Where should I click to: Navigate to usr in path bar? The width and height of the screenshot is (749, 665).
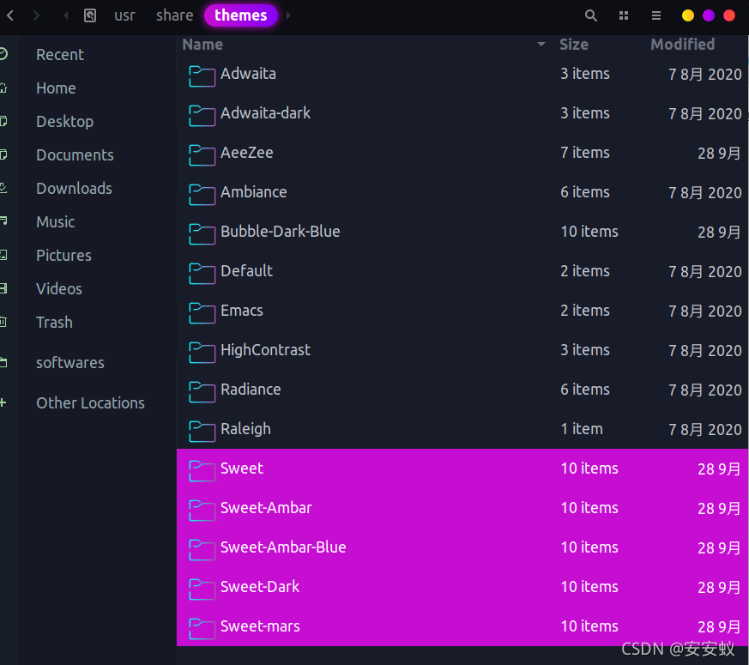(x=124, y=15)
